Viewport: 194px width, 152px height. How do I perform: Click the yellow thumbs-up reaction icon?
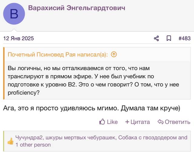[10, 141]
